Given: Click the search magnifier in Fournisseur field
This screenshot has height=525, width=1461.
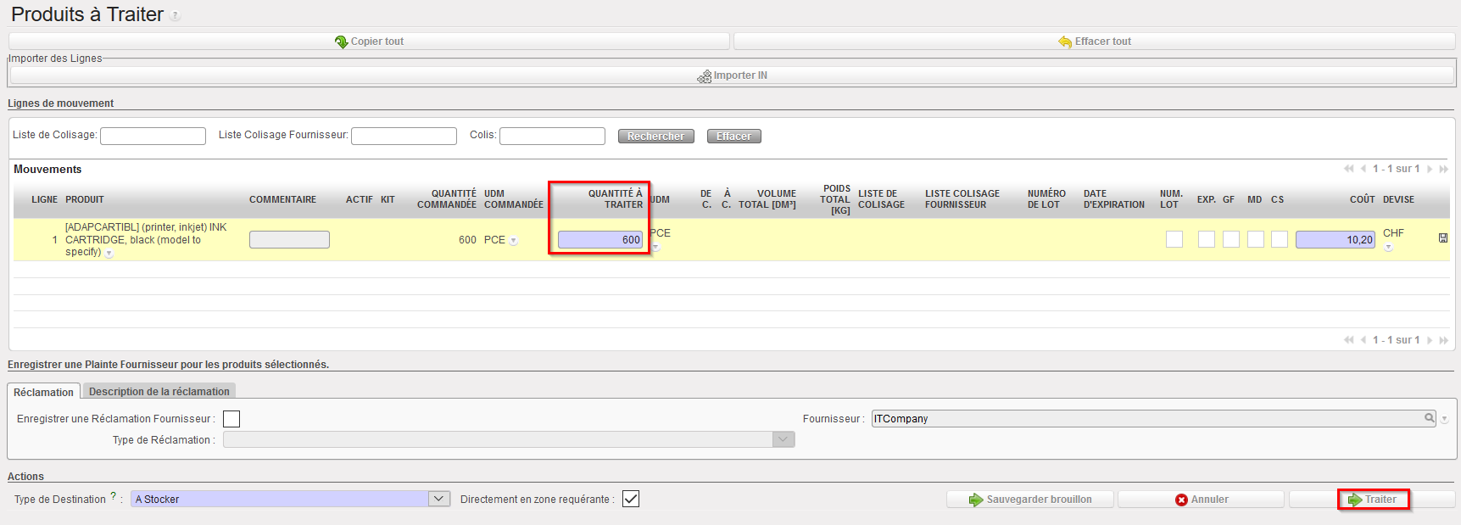Looking at the screenshot, I should point(1430,418).
